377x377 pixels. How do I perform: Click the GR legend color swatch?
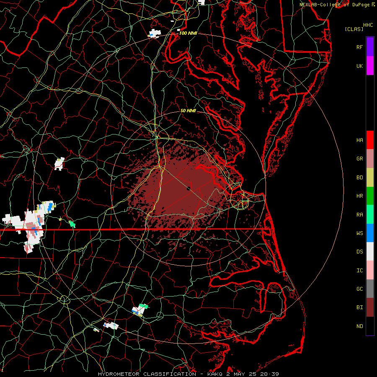[x=370, y=158]
